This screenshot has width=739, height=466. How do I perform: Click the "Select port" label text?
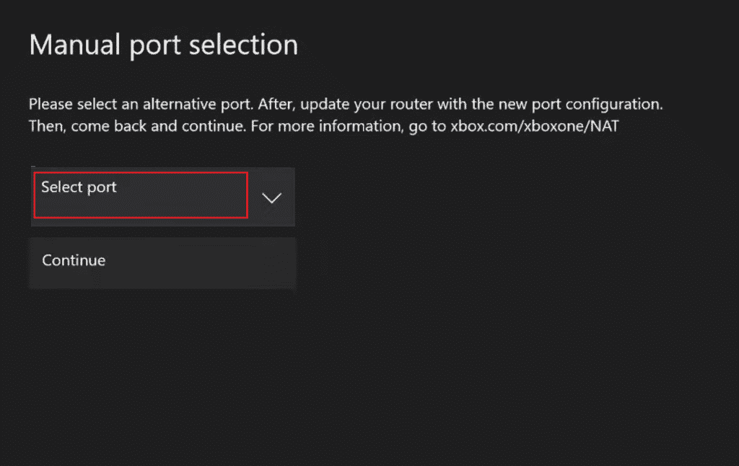point(79,188)
